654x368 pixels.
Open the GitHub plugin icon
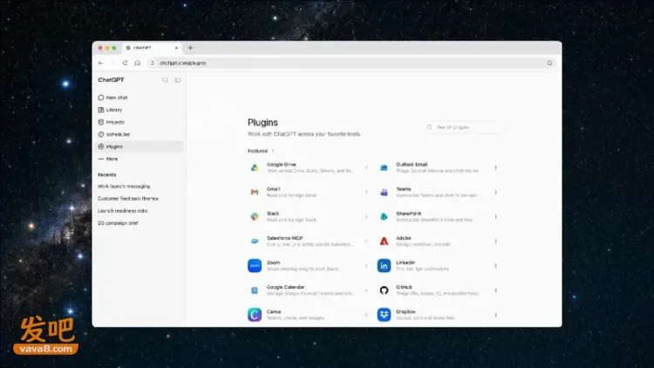(x=384, y=290)
